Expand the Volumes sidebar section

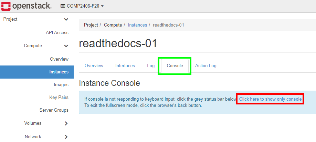[x=66, y=123]
